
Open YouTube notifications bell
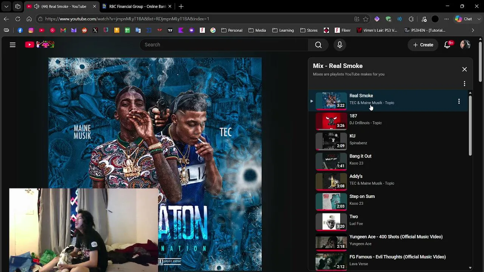[x=448, y=45]
